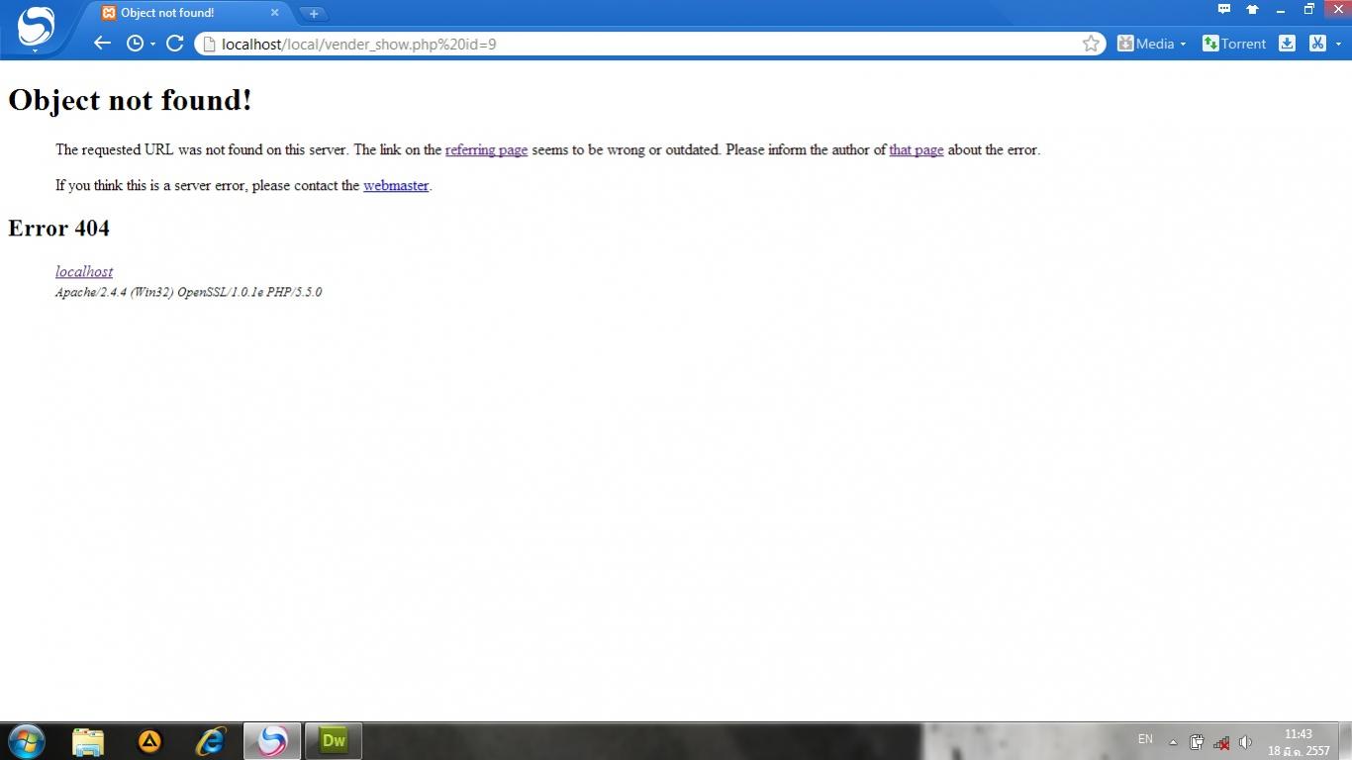Open the Media sniffer button
Viewport: 1352px width, 760px height.
(1146, 44)
